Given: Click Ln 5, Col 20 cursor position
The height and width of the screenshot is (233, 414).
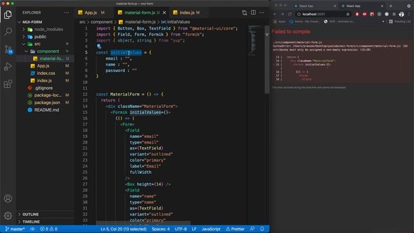Looking at the screenshot, I should click(x=124, y=229).
